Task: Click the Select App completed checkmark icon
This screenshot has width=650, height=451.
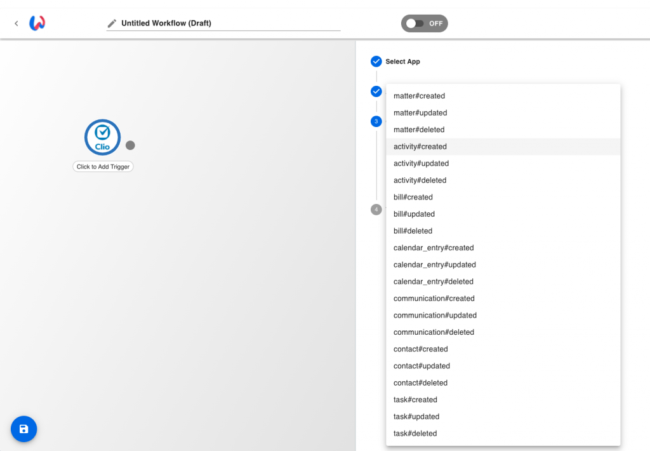Action: 376,62
